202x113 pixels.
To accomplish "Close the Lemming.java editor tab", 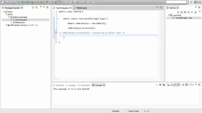I will [x=70, y=8].
